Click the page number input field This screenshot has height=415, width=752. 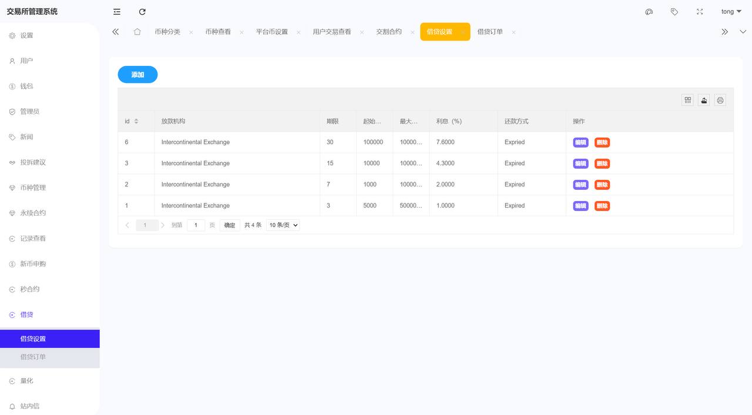pyautogui.click(x=196, y=225)
